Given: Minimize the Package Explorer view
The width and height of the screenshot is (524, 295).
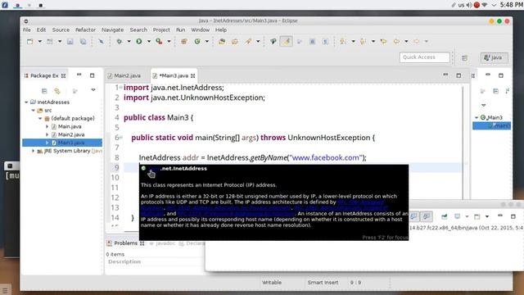Looking at the screenshot, I should coord(79,75).
